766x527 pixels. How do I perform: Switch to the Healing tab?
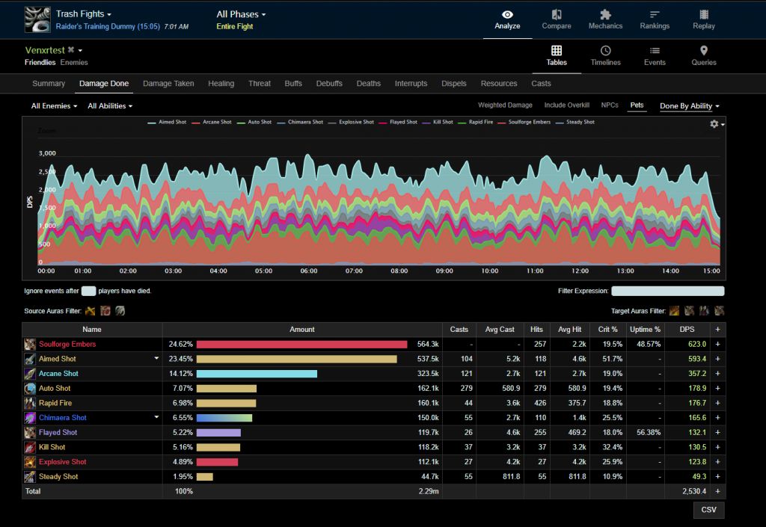[x=221, y=84]
